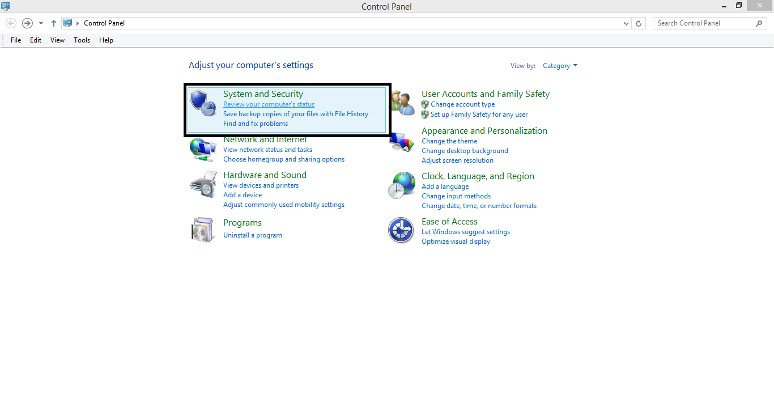This screenshot has width=774, height=411.
Task: Click Save backup copies with File History
Action: [x=296, y=114]
